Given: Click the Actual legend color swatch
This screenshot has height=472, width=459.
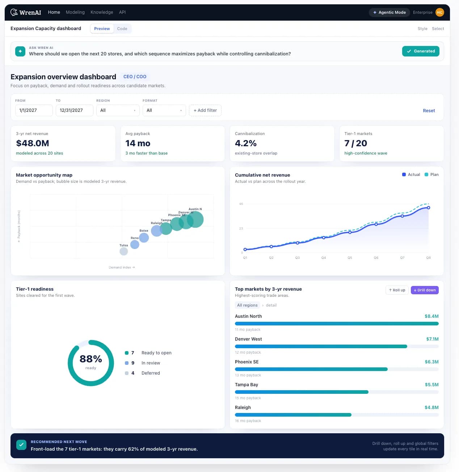Looking at the screenshot, I should pos(404,174).
